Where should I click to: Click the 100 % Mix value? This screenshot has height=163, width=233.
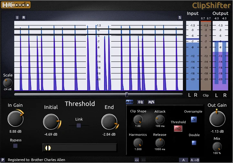tap(217, 153)
